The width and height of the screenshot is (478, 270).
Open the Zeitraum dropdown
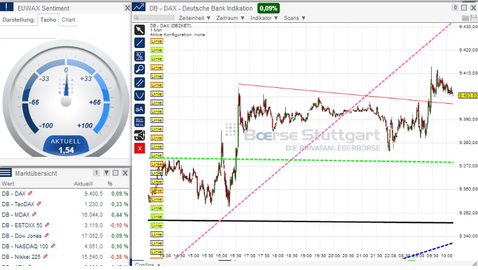pos(230,18)
